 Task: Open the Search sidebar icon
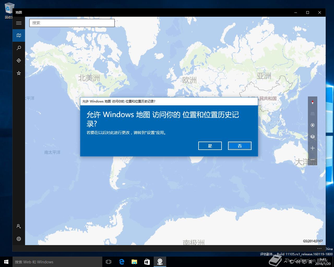[19, 48]
